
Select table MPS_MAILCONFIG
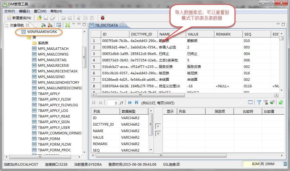(x=50, y=54)
